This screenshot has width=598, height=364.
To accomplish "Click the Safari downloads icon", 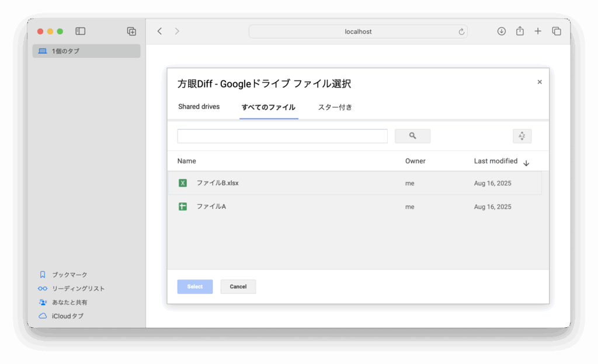I will tap(501, 32).
